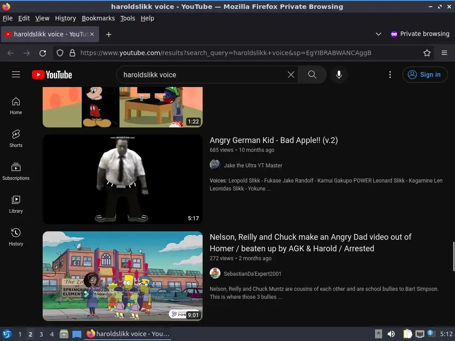This screenshot has height=341, width=455.
Task: Open History in sidebar
Action: coord(16,237)
